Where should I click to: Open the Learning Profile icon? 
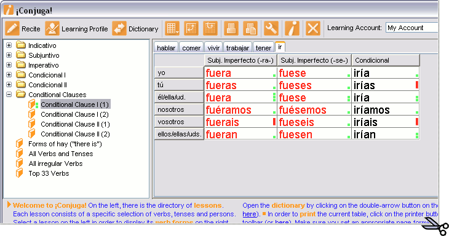pos(52,28)
